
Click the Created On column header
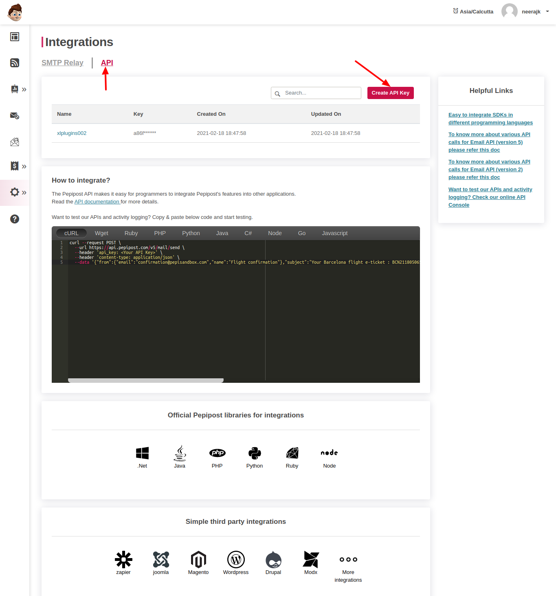pyautogui.click(x=211, y=114)
